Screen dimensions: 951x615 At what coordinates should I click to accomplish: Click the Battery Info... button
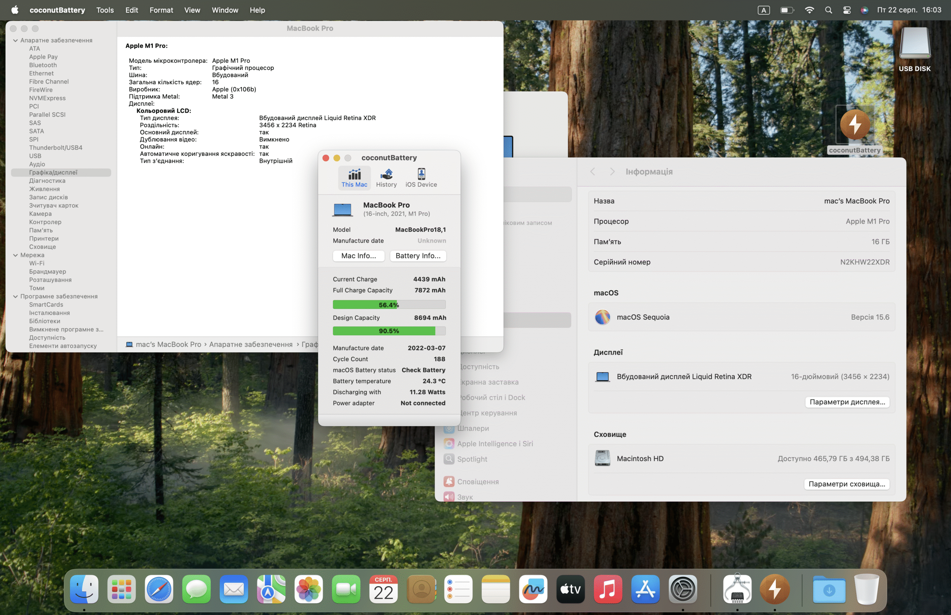click(x=418, y=256)
